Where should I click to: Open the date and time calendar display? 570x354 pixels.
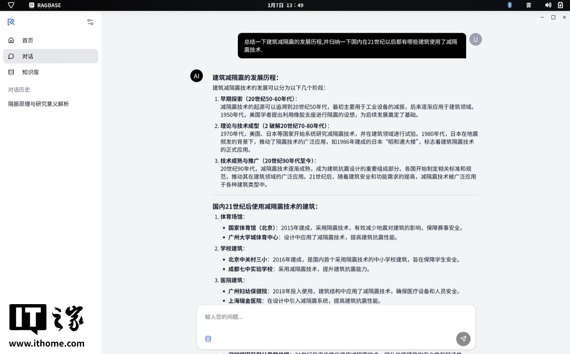285,5
